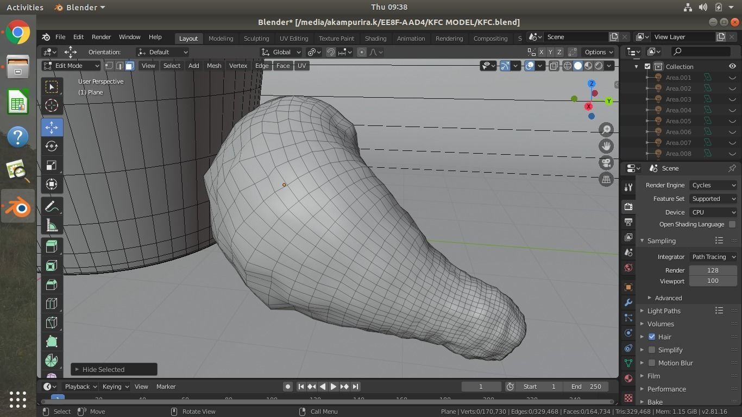Open the Device CPU dropdown

(713, 212)
